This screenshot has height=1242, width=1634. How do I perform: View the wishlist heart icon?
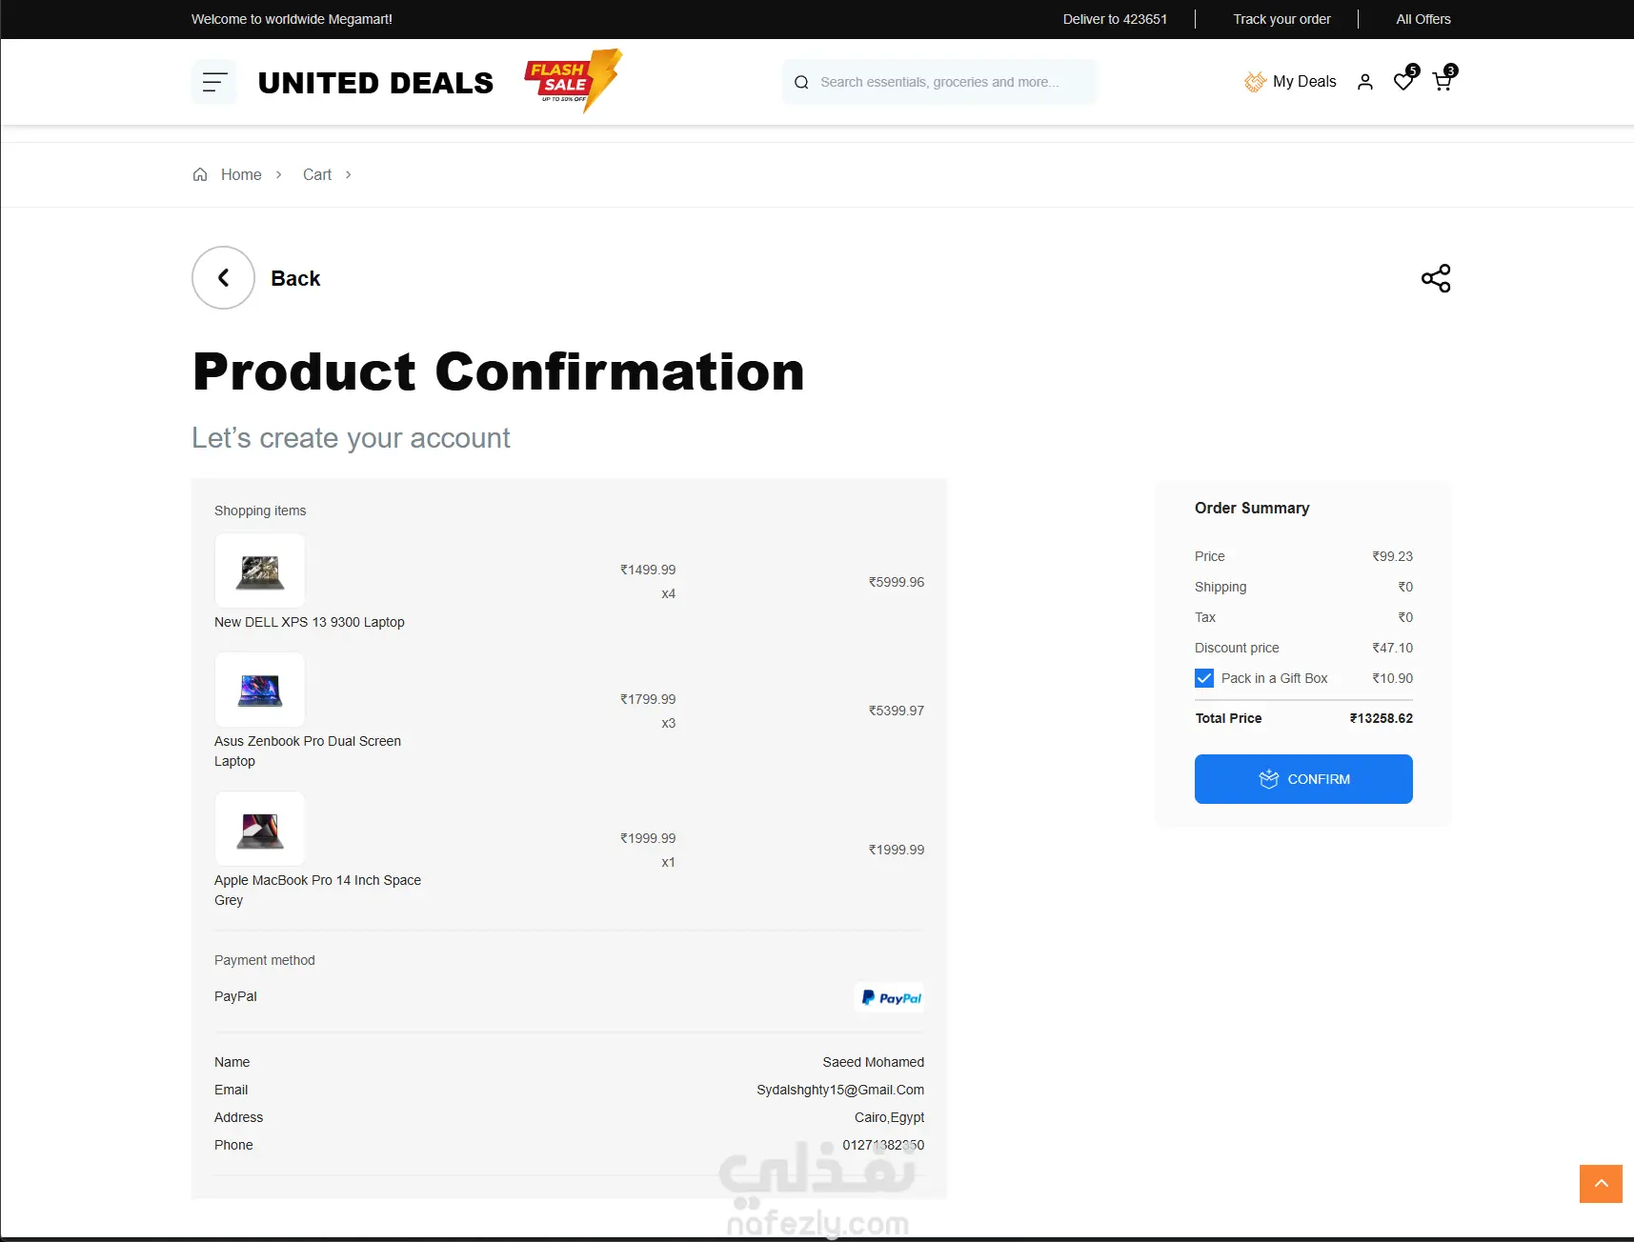click(1403, 82)
